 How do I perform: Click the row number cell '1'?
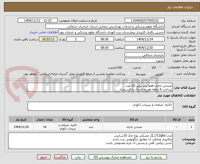(x=191, y=127)
